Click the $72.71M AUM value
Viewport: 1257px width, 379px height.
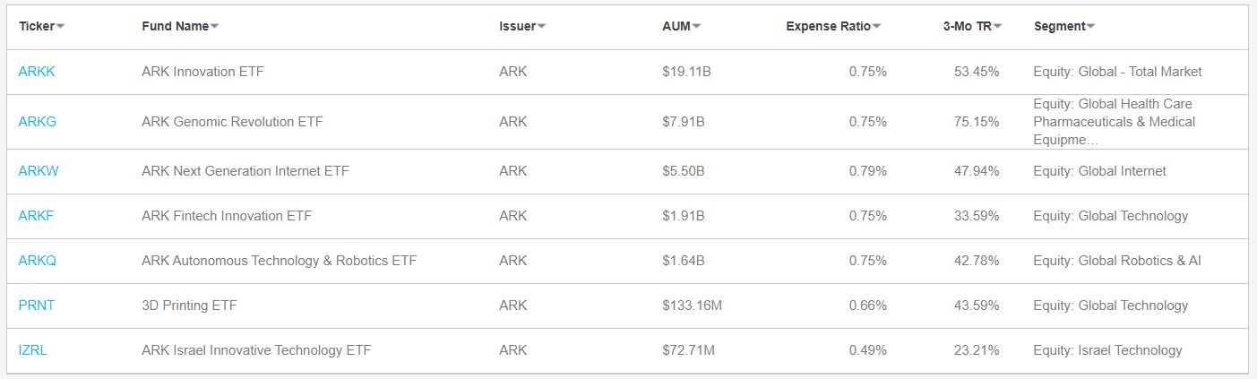coord(688,350)
